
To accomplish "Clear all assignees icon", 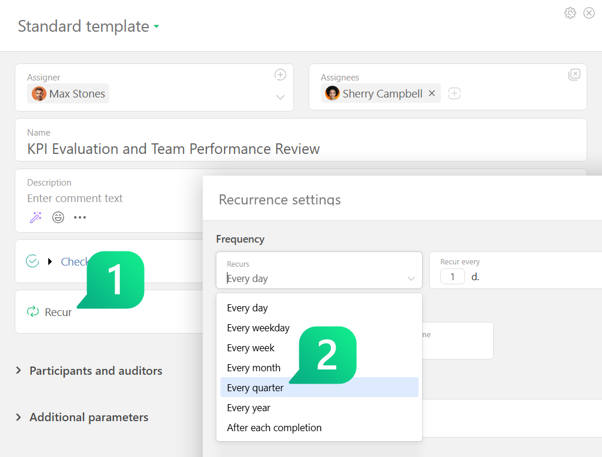I will [x=574, y=75].
